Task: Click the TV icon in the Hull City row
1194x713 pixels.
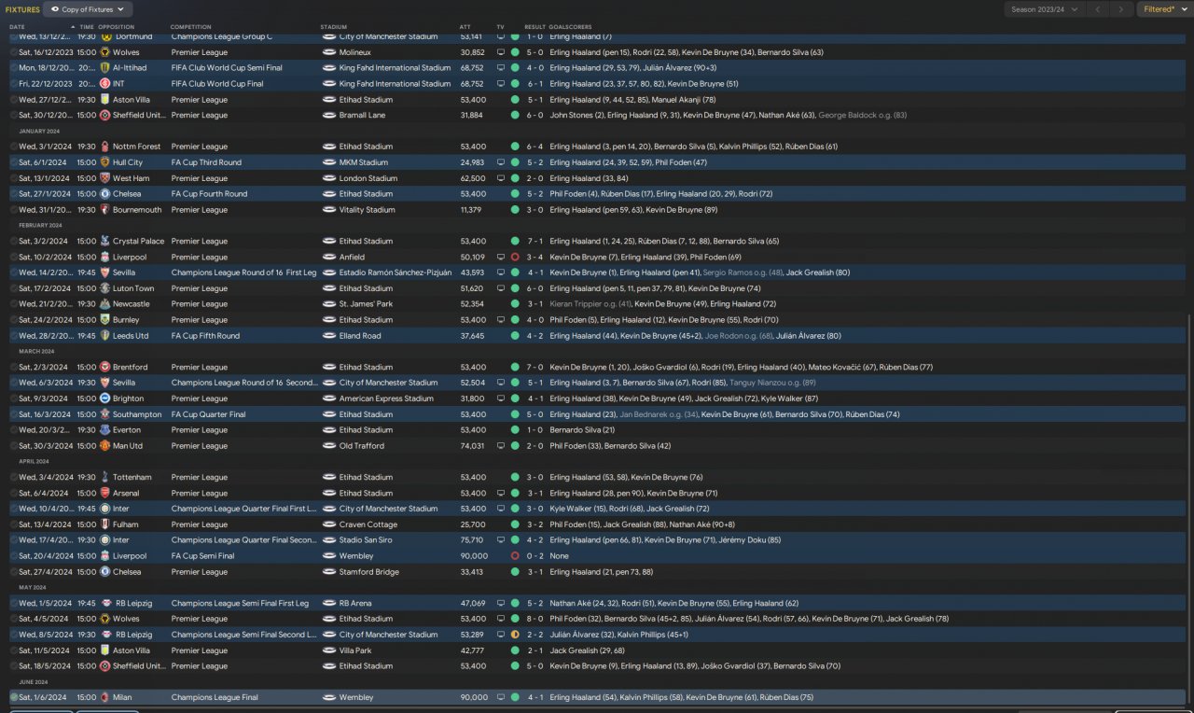Action: pos(501,162)
